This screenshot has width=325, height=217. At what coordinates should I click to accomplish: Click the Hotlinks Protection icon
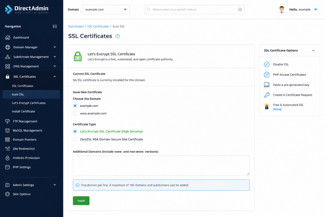click(8, 158)
